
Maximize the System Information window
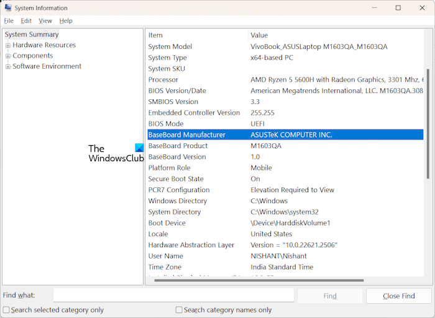point(398,8)
